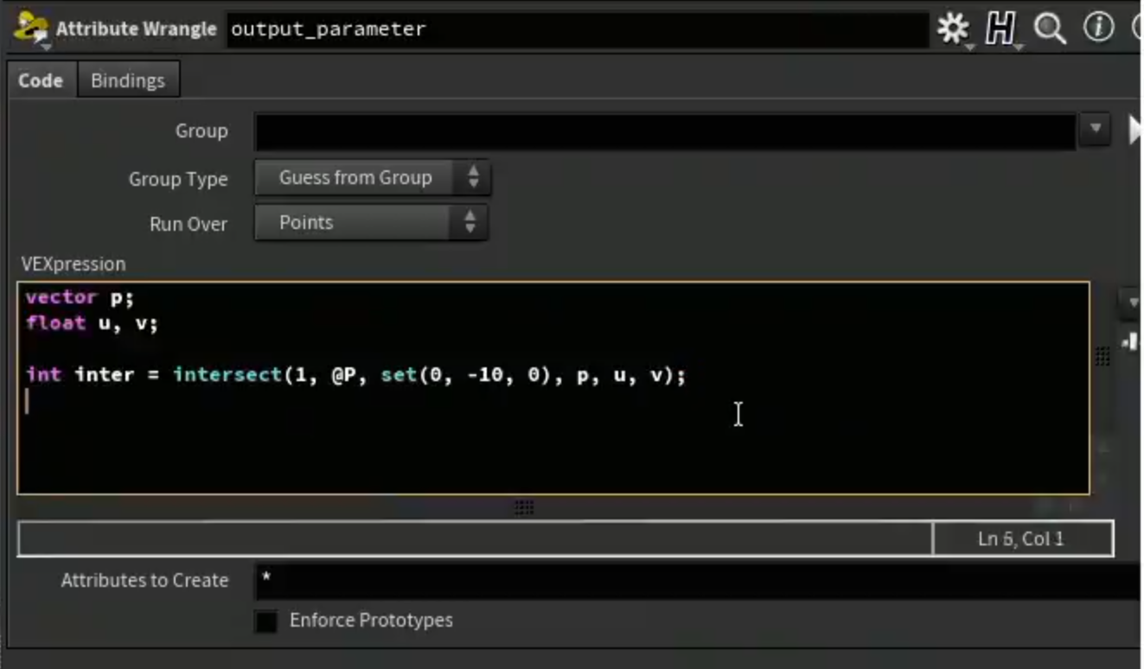Click the Attributes to Create label
Viewport: 1144px width, 669px height.
[144, 581]
